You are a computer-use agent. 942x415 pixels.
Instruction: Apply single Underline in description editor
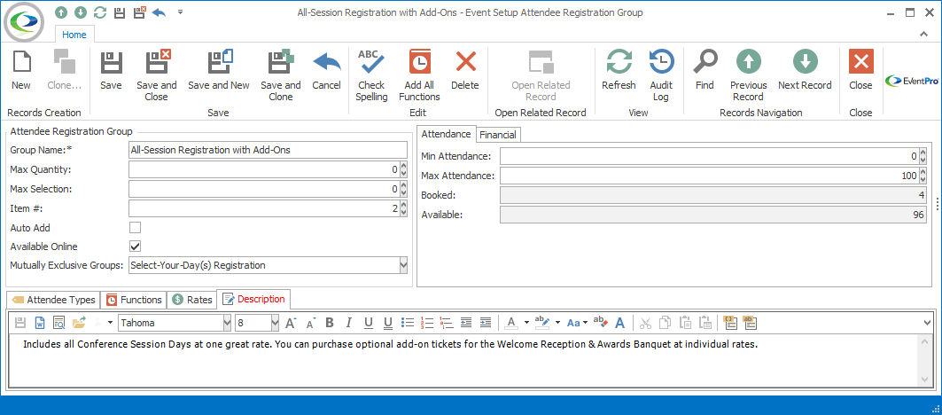click(x=369, y=323)
